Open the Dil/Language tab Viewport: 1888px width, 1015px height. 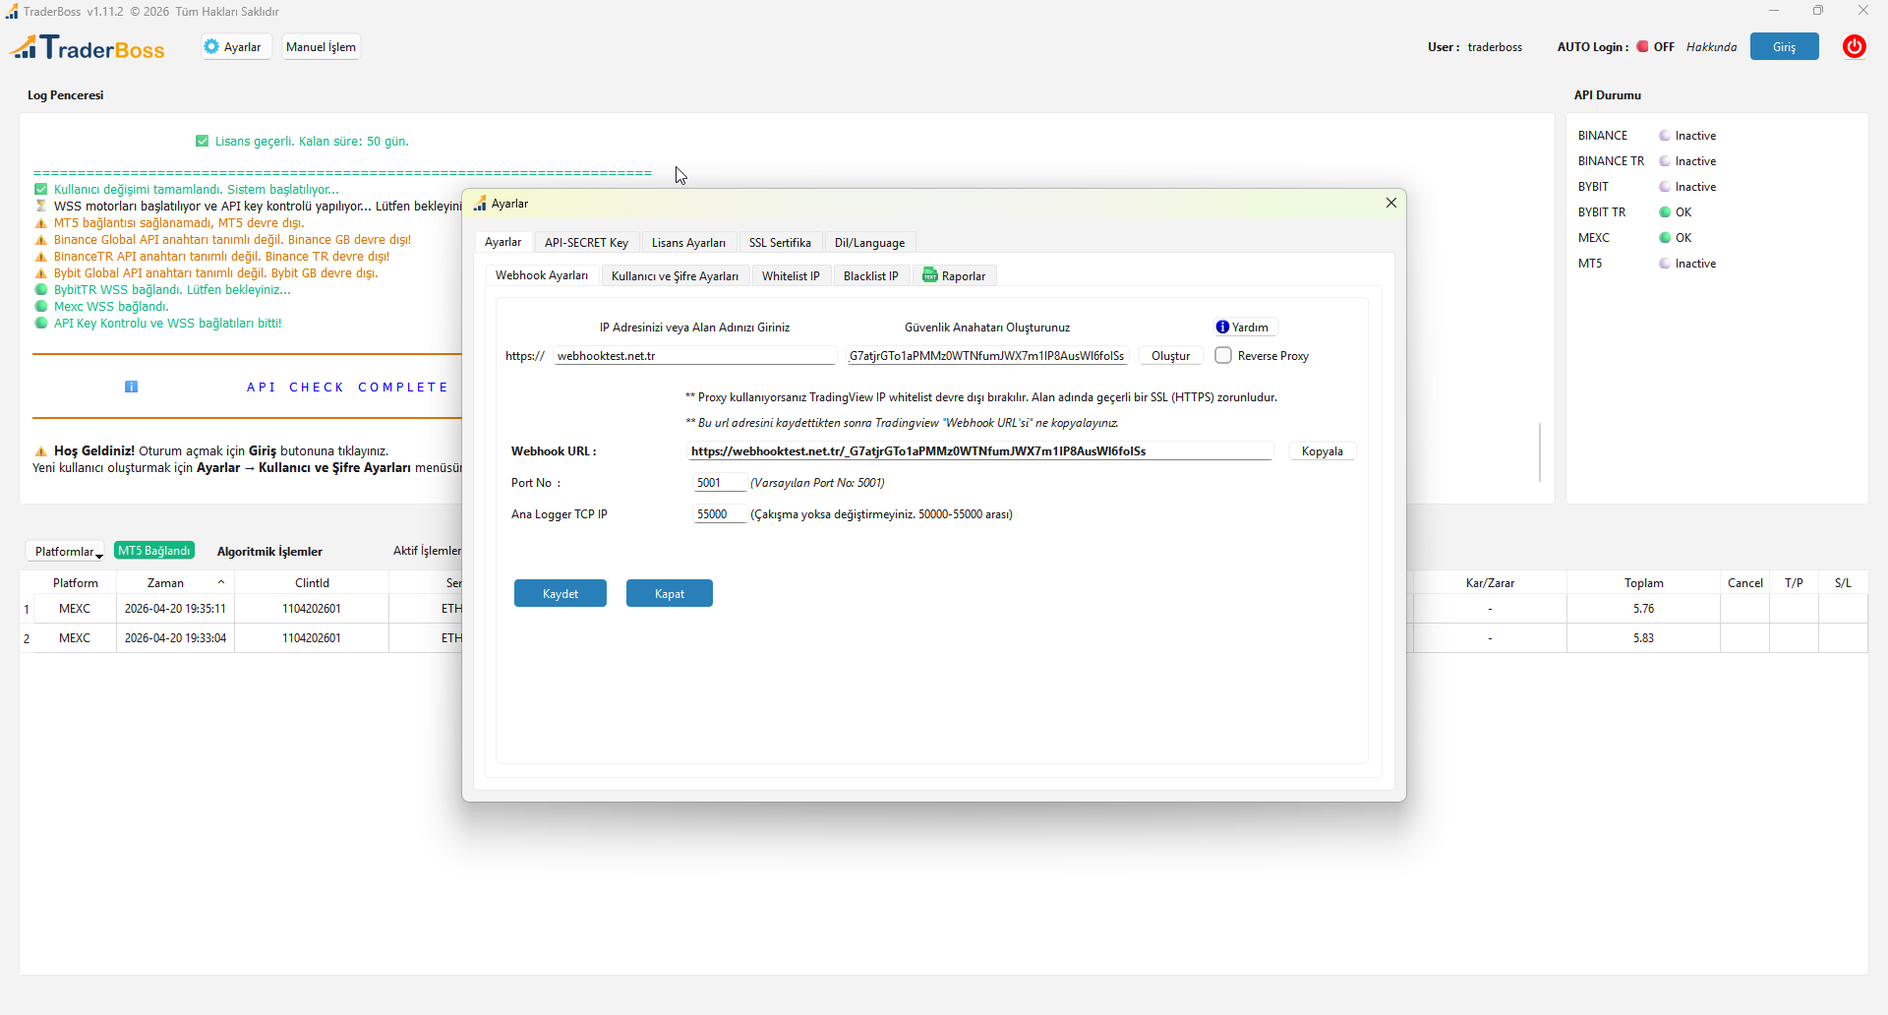click(869, 243)
